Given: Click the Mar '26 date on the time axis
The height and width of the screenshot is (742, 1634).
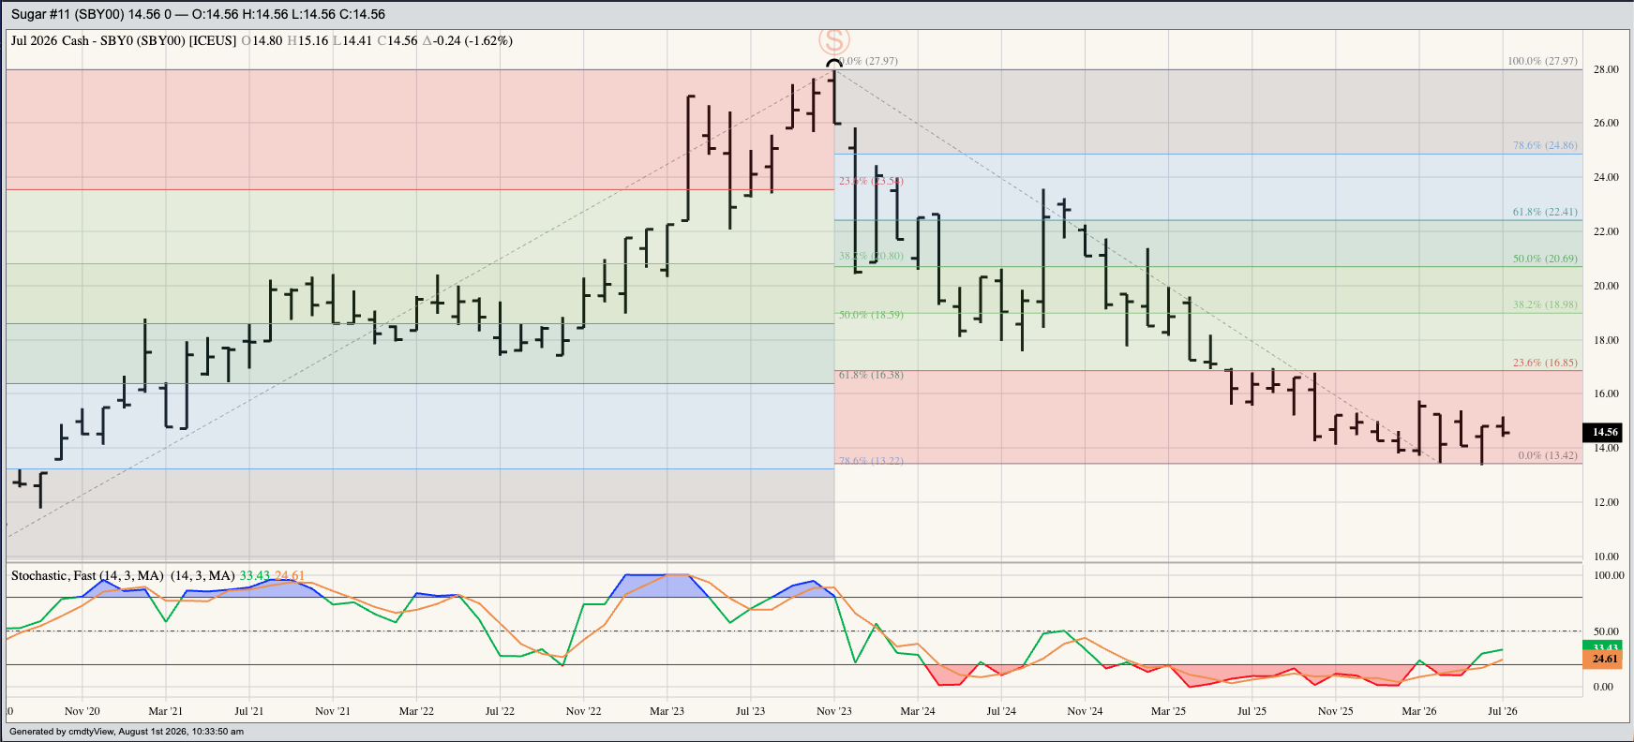Looking at the screenshot, I should [x=1419, y=711].
